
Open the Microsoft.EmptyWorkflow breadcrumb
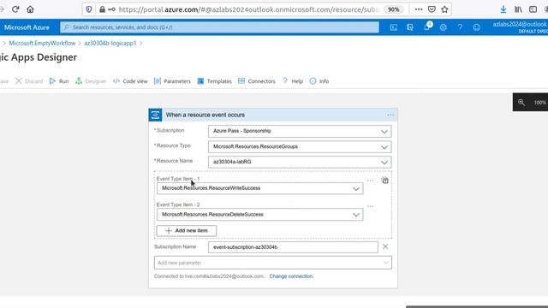[x=42, y=43]
